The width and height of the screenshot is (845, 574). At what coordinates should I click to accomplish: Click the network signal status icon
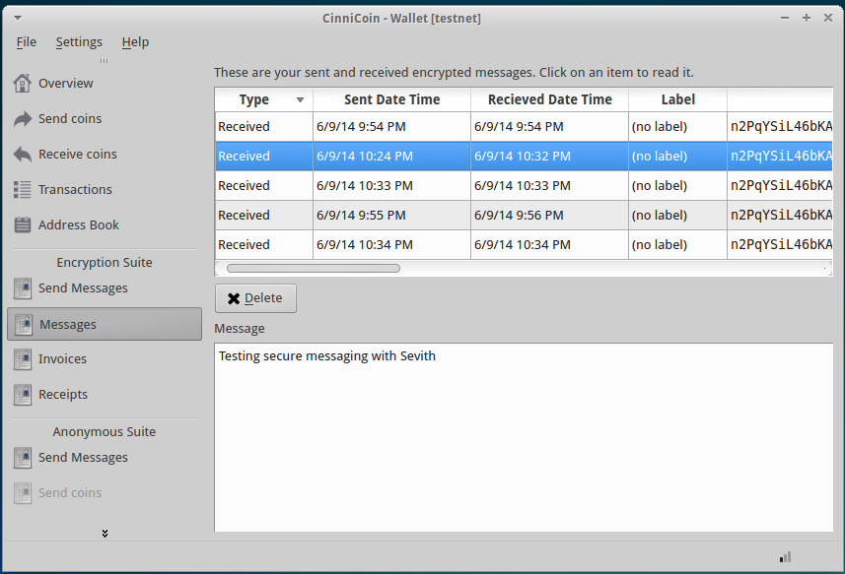(x=785, y=557)
